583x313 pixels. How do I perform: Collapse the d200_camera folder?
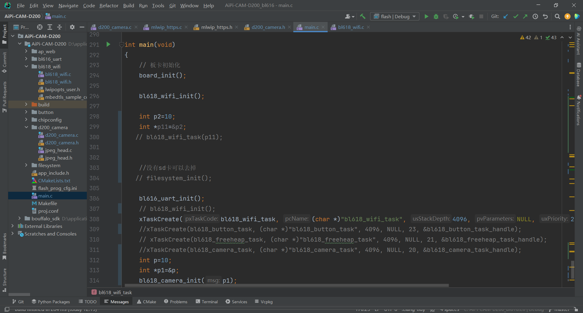click(26, 127)
